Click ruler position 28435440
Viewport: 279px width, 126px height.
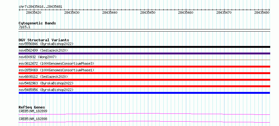click(110, 13)
